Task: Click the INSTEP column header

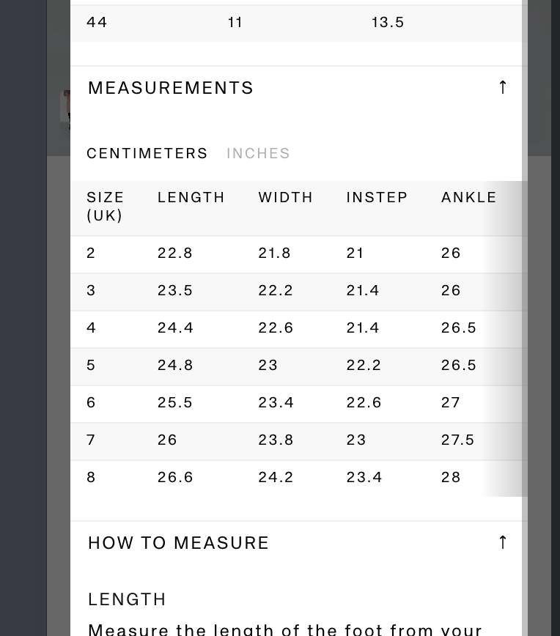Action: tap(377, 197)
